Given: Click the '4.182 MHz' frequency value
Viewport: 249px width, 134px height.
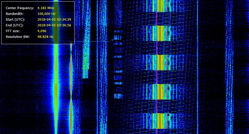Looking at the screenshot, I should (x=46, y=8).
